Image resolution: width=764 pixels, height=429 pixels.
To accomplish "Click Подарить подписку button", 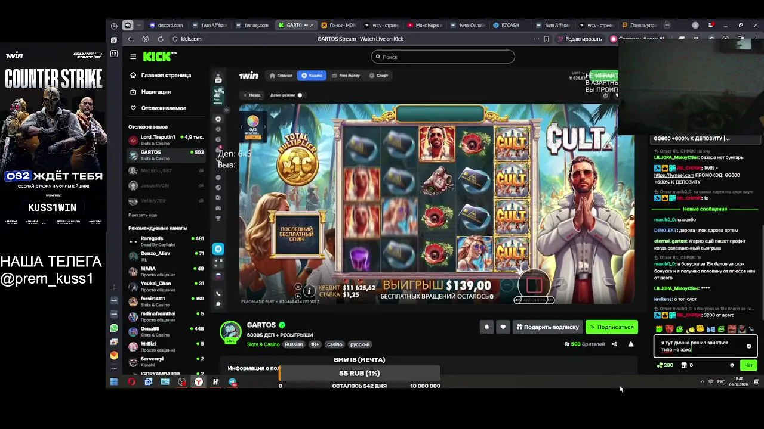I will coord(547,327).
